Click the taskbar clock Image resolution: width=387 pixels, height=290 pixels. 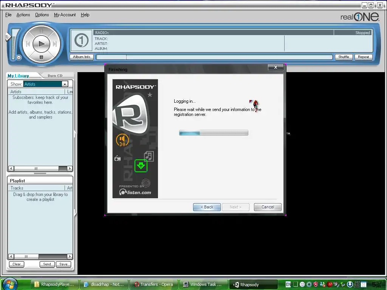click(377, 285)
